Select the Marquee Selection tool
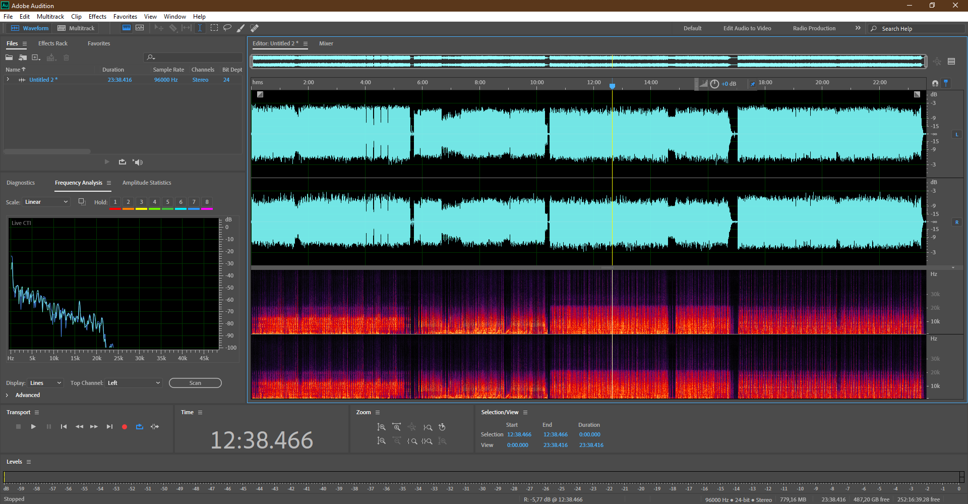Viewport: 968px width, 504px height. (x=214, y=28)
